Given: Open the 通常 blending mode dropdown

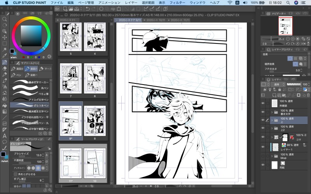Looking at the screenshot, I should click(x=278, y=84).
